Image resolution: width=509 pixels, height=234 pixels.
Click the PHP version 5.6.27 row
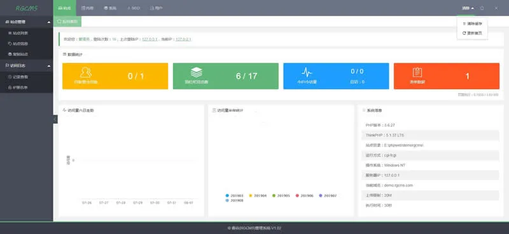click(x=430, y=125)
